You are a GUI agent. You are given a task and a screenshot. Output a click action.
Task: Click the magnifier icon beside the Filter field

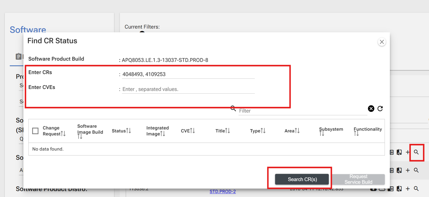tap(233, 108)
